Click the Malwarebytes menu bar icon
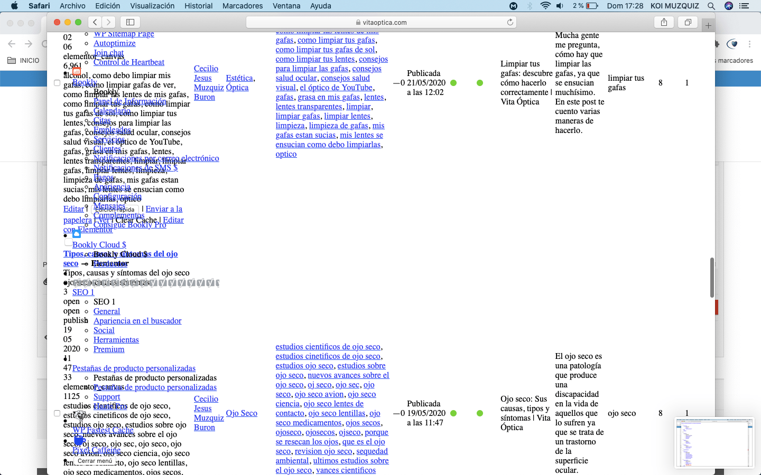 [513, 6]
